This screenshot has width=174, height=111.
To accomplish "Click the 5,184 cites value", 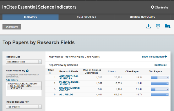I will tap(119, 89).
